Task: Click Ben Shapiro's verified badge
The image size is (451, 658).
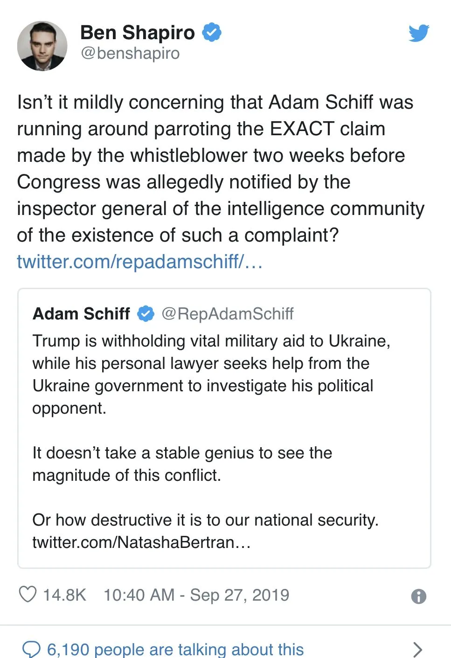Action: coord(212,32)
